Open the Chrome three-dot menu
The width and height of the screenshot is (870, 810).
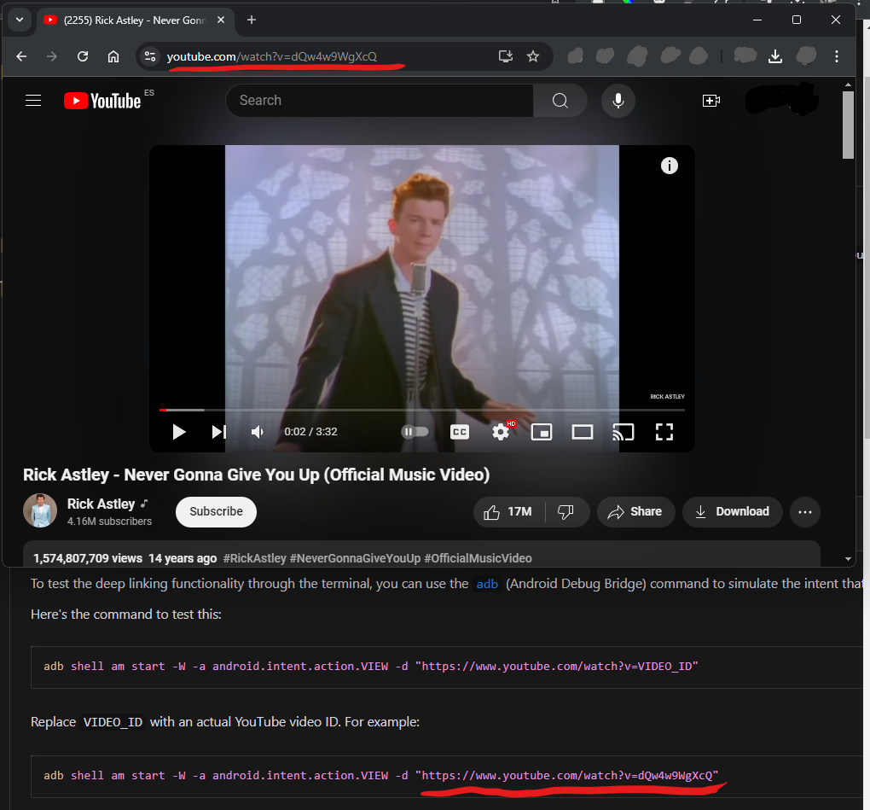pyautogui.click(x=837, y=56)
